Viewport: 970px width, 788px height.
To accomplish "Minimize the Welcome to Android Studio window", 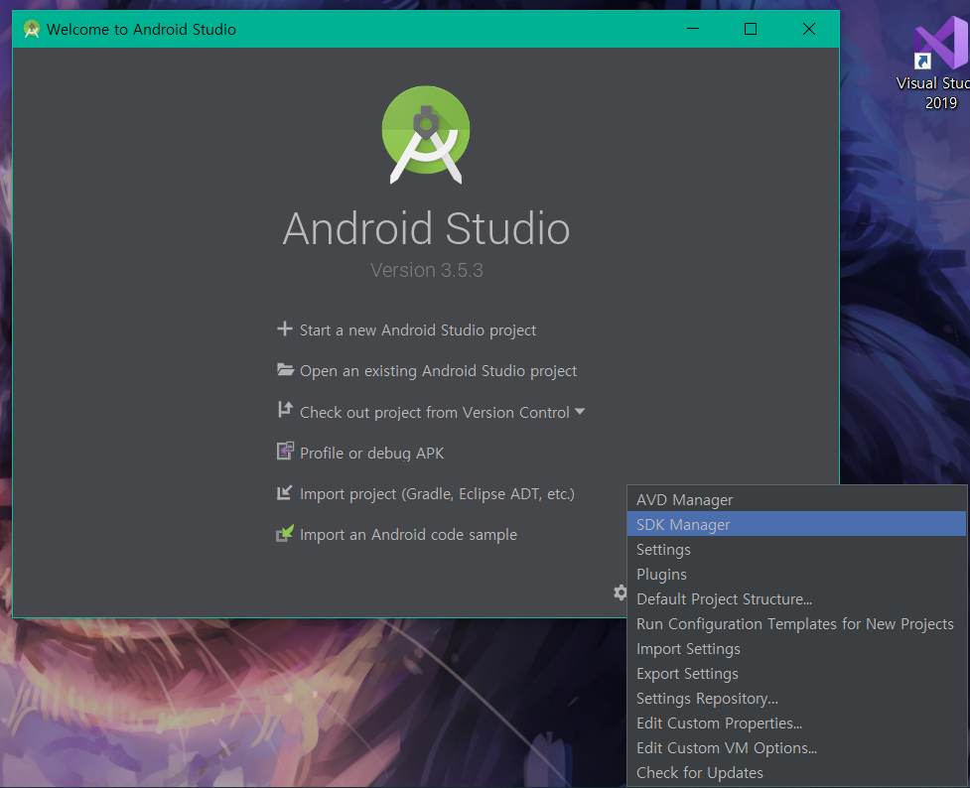I will point(693,29).
